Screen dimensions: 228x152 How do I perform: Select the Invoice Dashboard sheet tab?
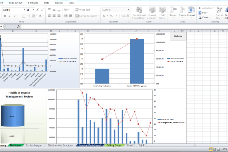[x=90, y=145]
